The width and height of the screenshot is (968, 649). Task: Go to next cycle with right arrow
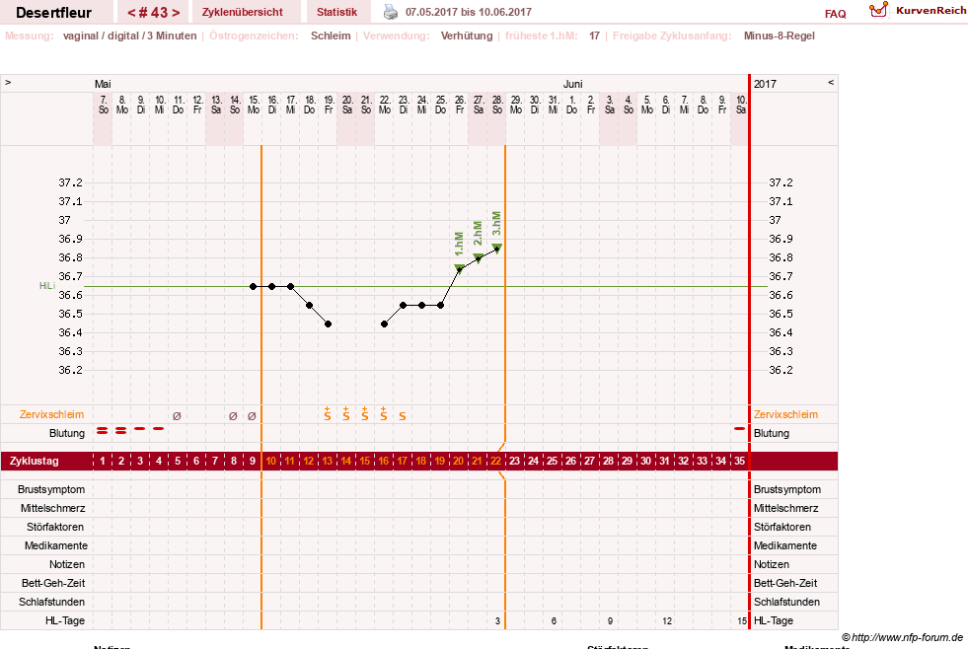(176, 13)
